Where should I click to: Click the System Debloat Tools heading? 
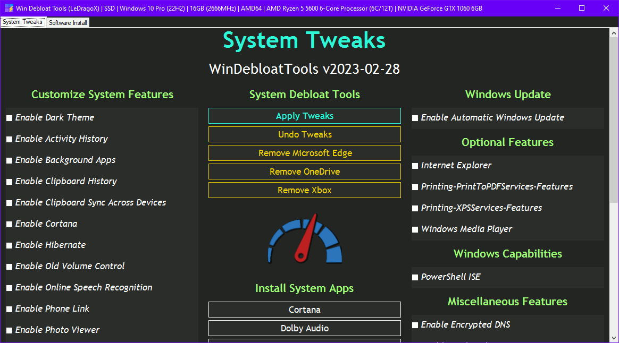click(x=304, y=95)
